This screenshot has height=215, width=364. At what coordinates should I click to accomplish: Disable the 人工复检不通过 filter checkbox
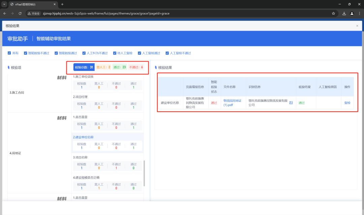point(167,53)
